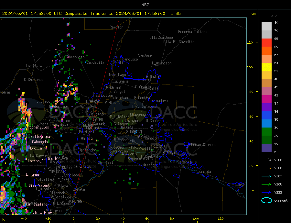
Task: Click the VBCP legend label
Action: [278, 160]
